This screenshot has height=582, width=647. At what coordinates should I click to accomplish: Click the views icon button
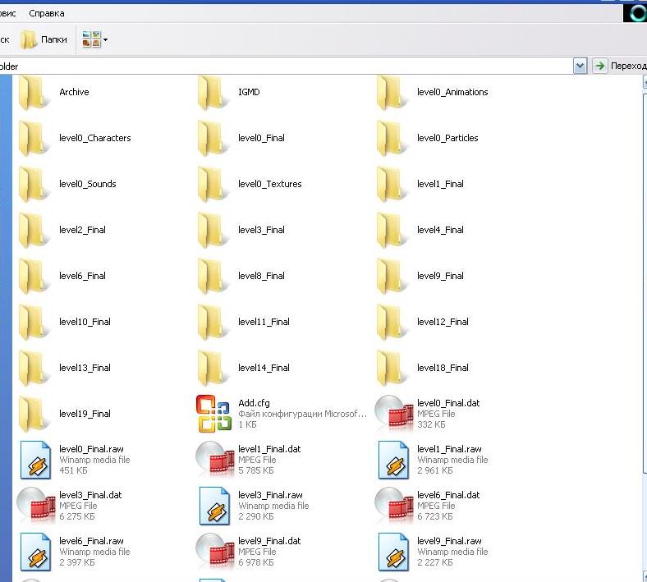pyautogui.click(x=91, y=39)
